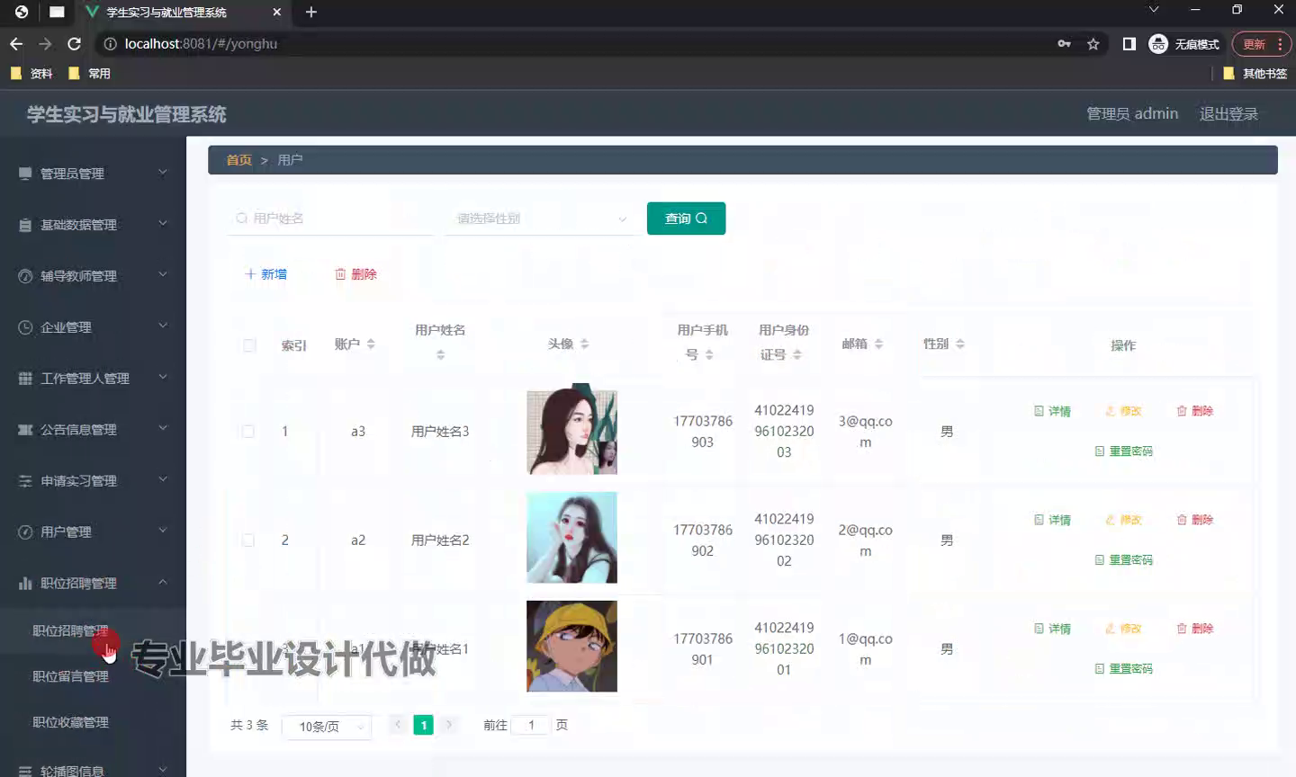1296x777 pixels.
Task: Collapse the 职位招聘管理 chevron
Action: 163,583
